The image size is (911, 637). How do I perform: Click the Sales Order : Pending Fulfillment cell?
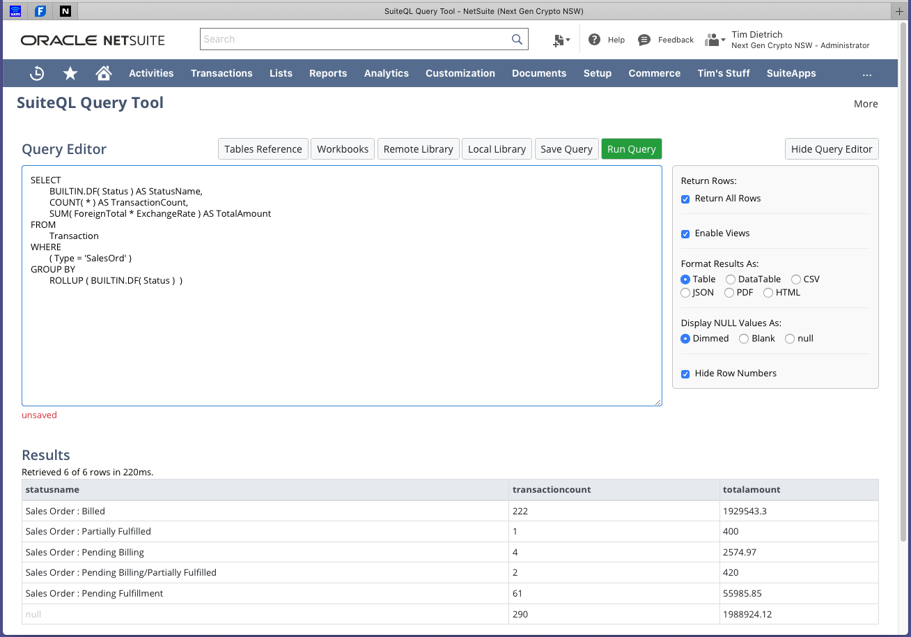pyautogui.click(x=265, y=593)
